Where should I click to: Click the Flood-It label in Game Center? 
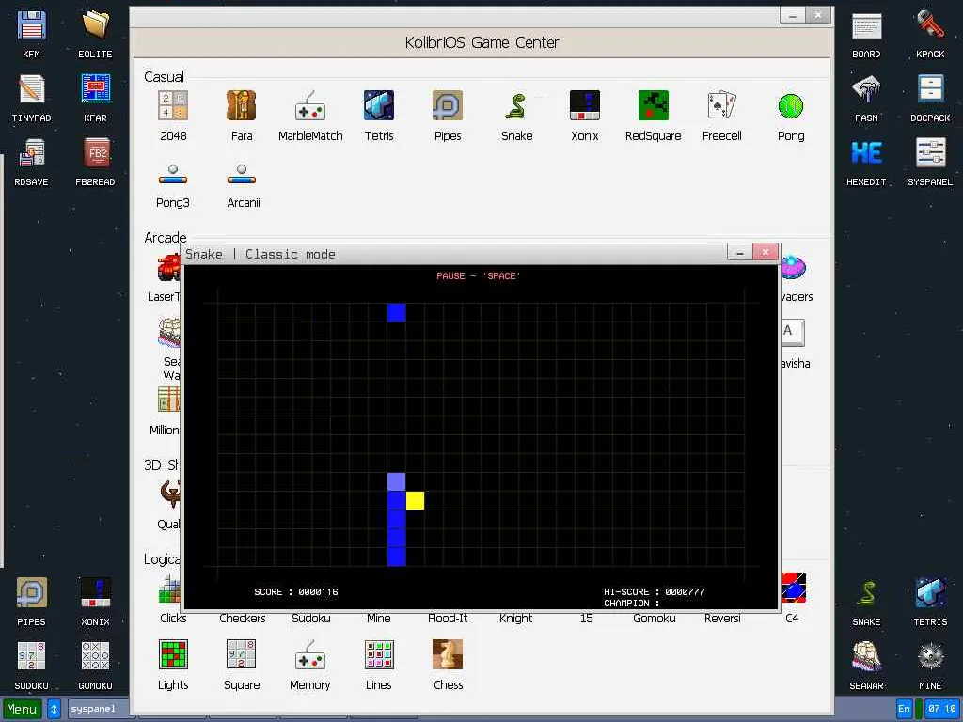(447, 619)
